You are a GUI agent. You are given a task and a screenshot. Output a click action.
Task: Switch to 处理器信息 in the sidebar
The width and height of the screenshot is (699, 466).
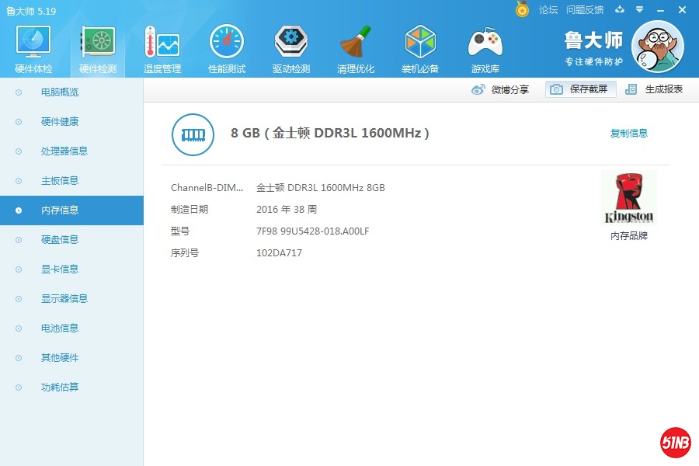coord(64,151)
